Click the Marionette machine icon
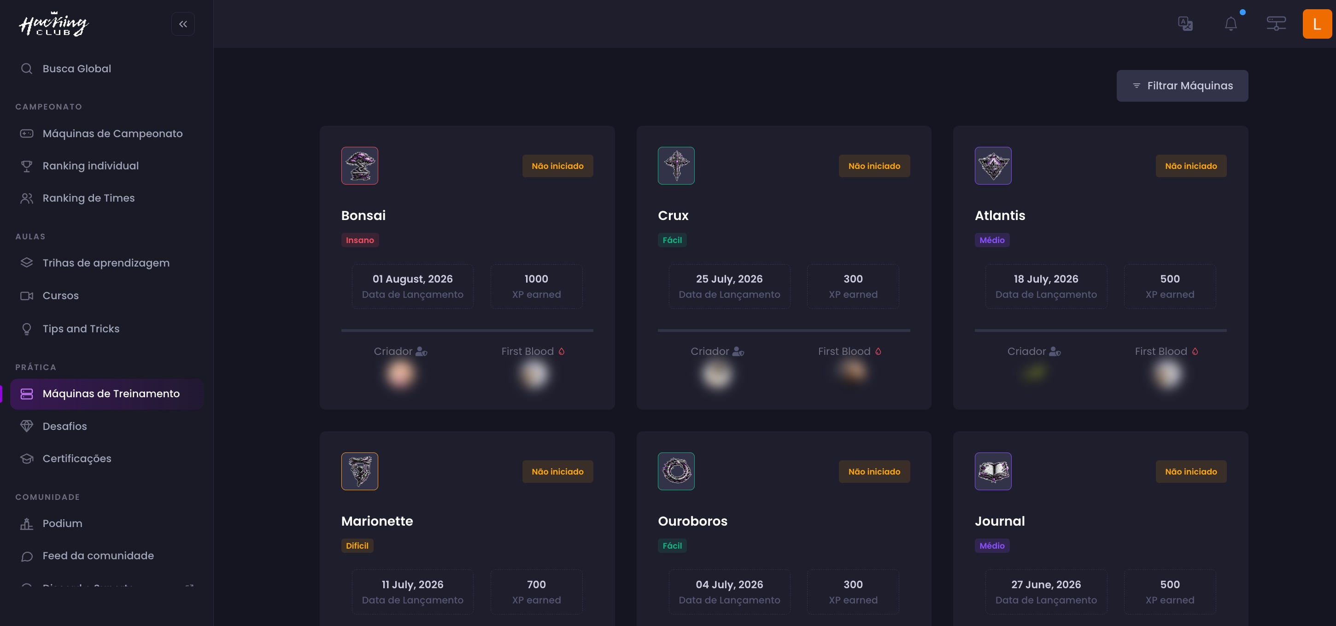 [x=359, y=471]
